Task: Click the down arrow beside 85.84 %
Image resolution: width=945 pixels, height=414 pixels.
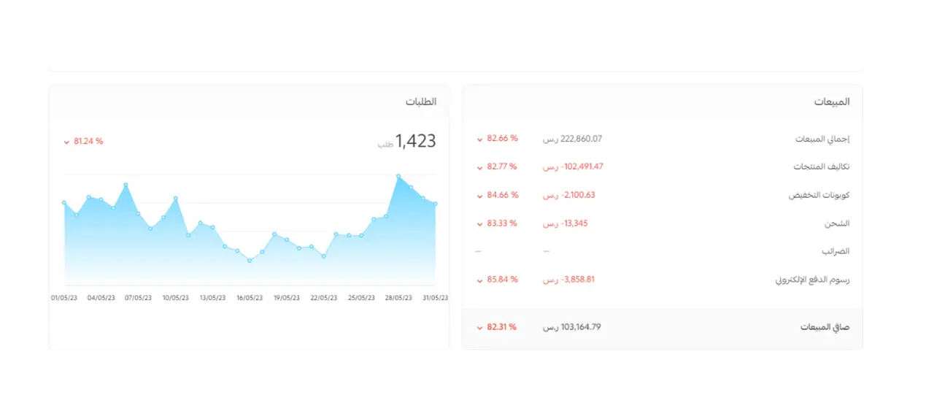Action: pyautogui.click(x=479, y=280)
